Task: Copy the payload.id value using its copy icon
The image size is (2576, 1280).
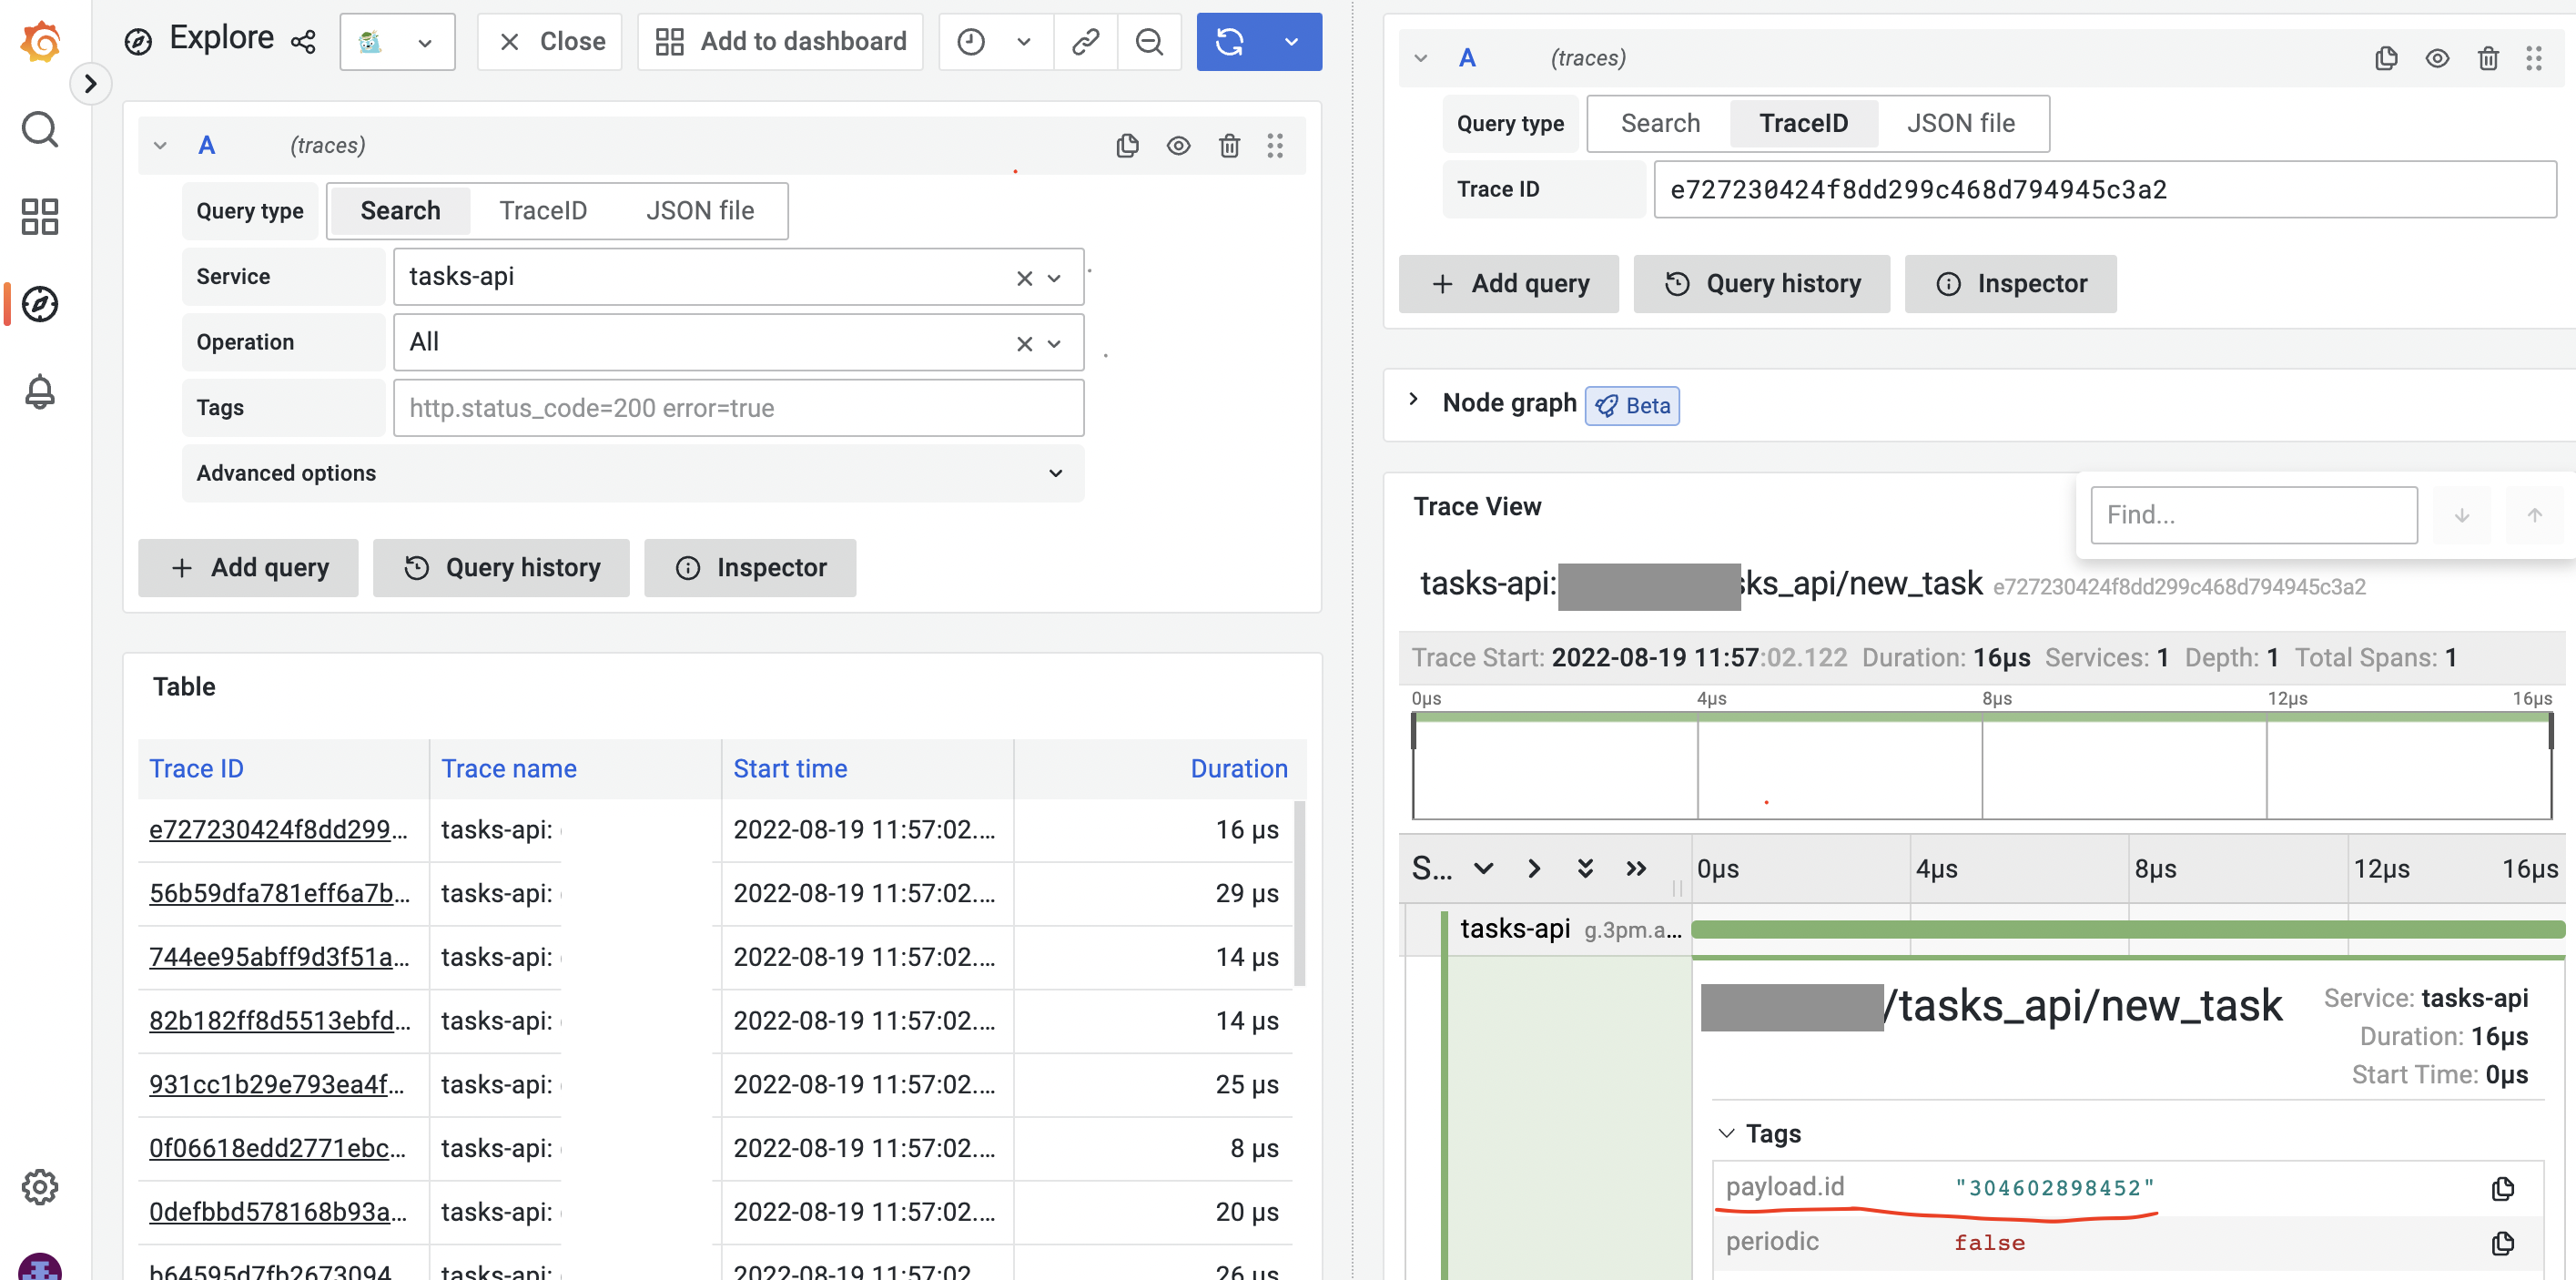Action: pyautogui.click(x=2504, y=1188)
